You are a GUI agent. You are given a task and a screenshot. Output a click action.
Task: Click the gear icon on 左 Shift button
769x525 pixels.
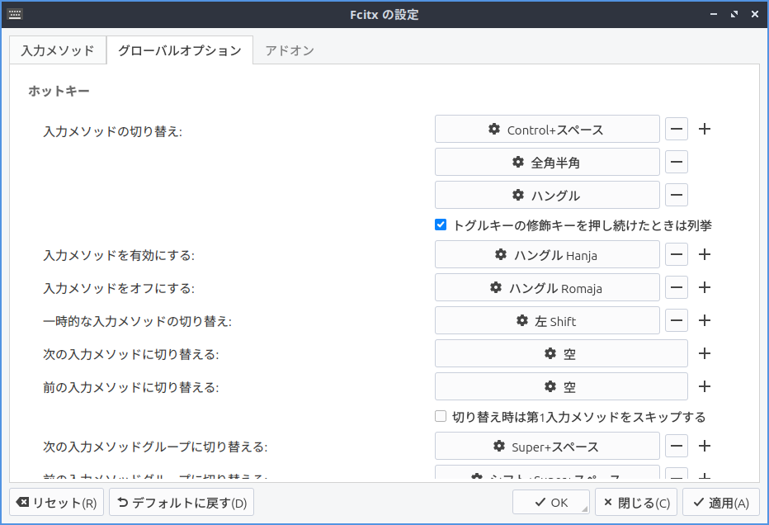click(x=522, y=320)
